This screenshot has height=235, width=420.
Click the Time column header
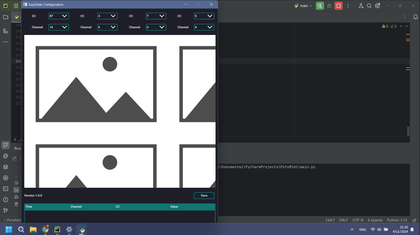29,207
